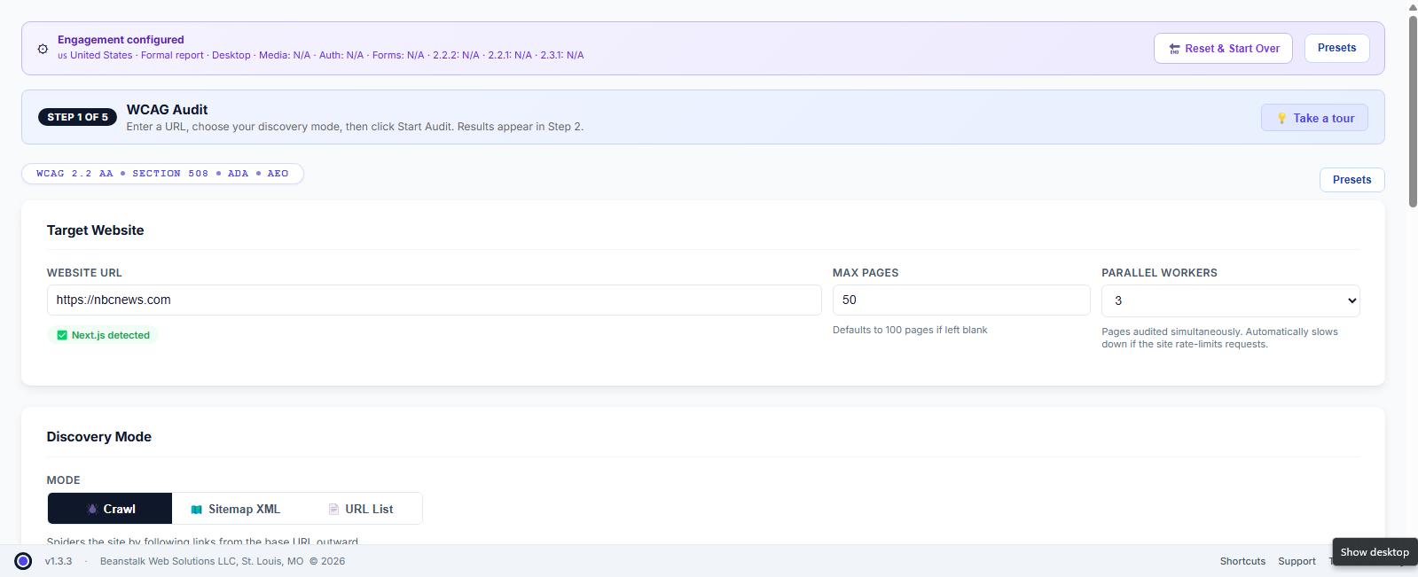This screenshot has height=577, width=1418.
Task: Choose the URL List mode
Action: (360, 509)
